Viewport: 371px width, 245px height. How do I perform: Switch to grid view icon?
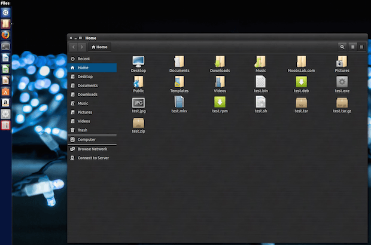tap(361, 47)
